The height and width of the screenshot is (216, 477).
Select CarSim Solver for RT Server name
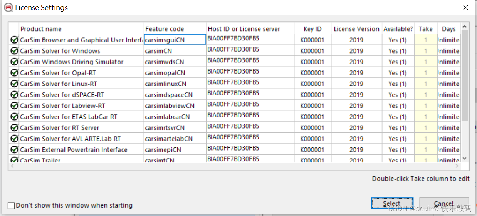(x=60, y=127)
